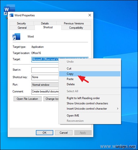Viewport: 138px width, 150px height.
Task: Click the Change Icon button
Action: (x=51, y=99)
